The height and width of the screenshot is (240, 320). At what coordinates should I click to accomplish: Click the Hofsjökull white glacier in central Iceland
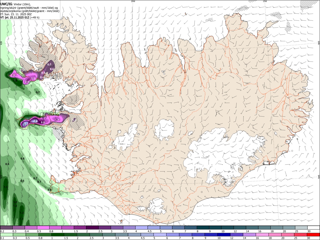point(164,130)
